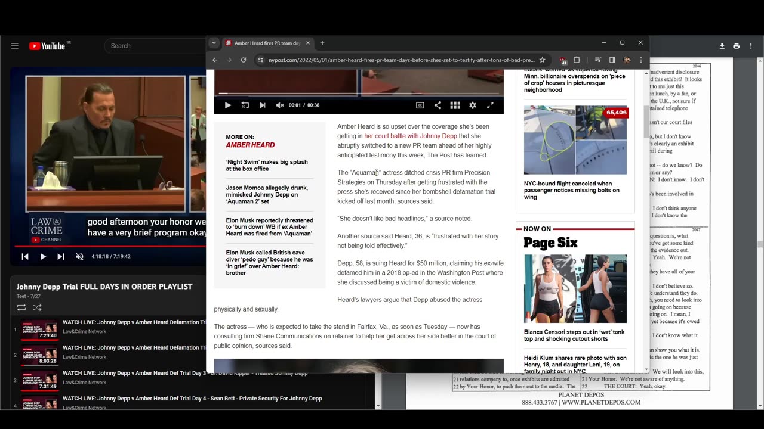
Task: Open the AMBER HEARD topic link
Action: tap(250, 145)
